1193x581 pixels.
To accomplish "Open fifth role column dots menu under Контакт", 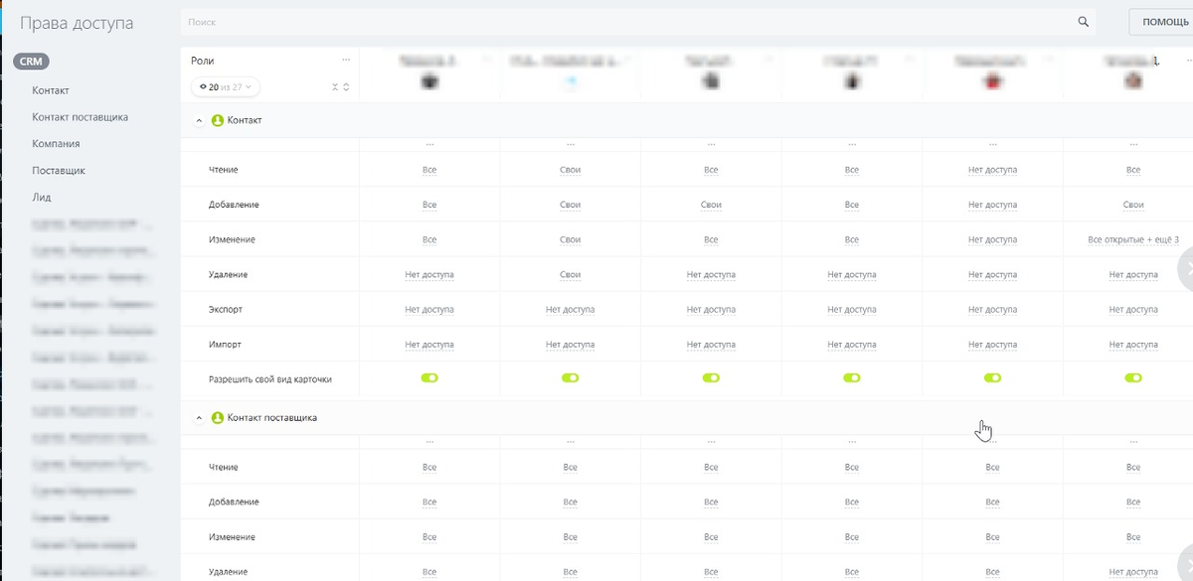I will coord(992,145).
